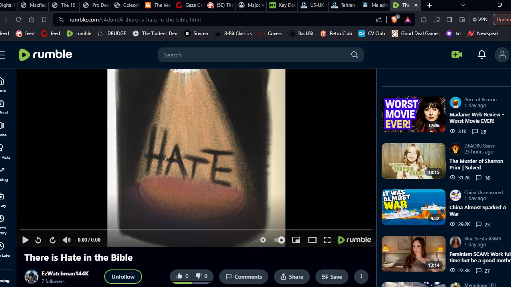Click the Price of Reason channel name
This screenshot has height=287, width=511.
point(480,100)
